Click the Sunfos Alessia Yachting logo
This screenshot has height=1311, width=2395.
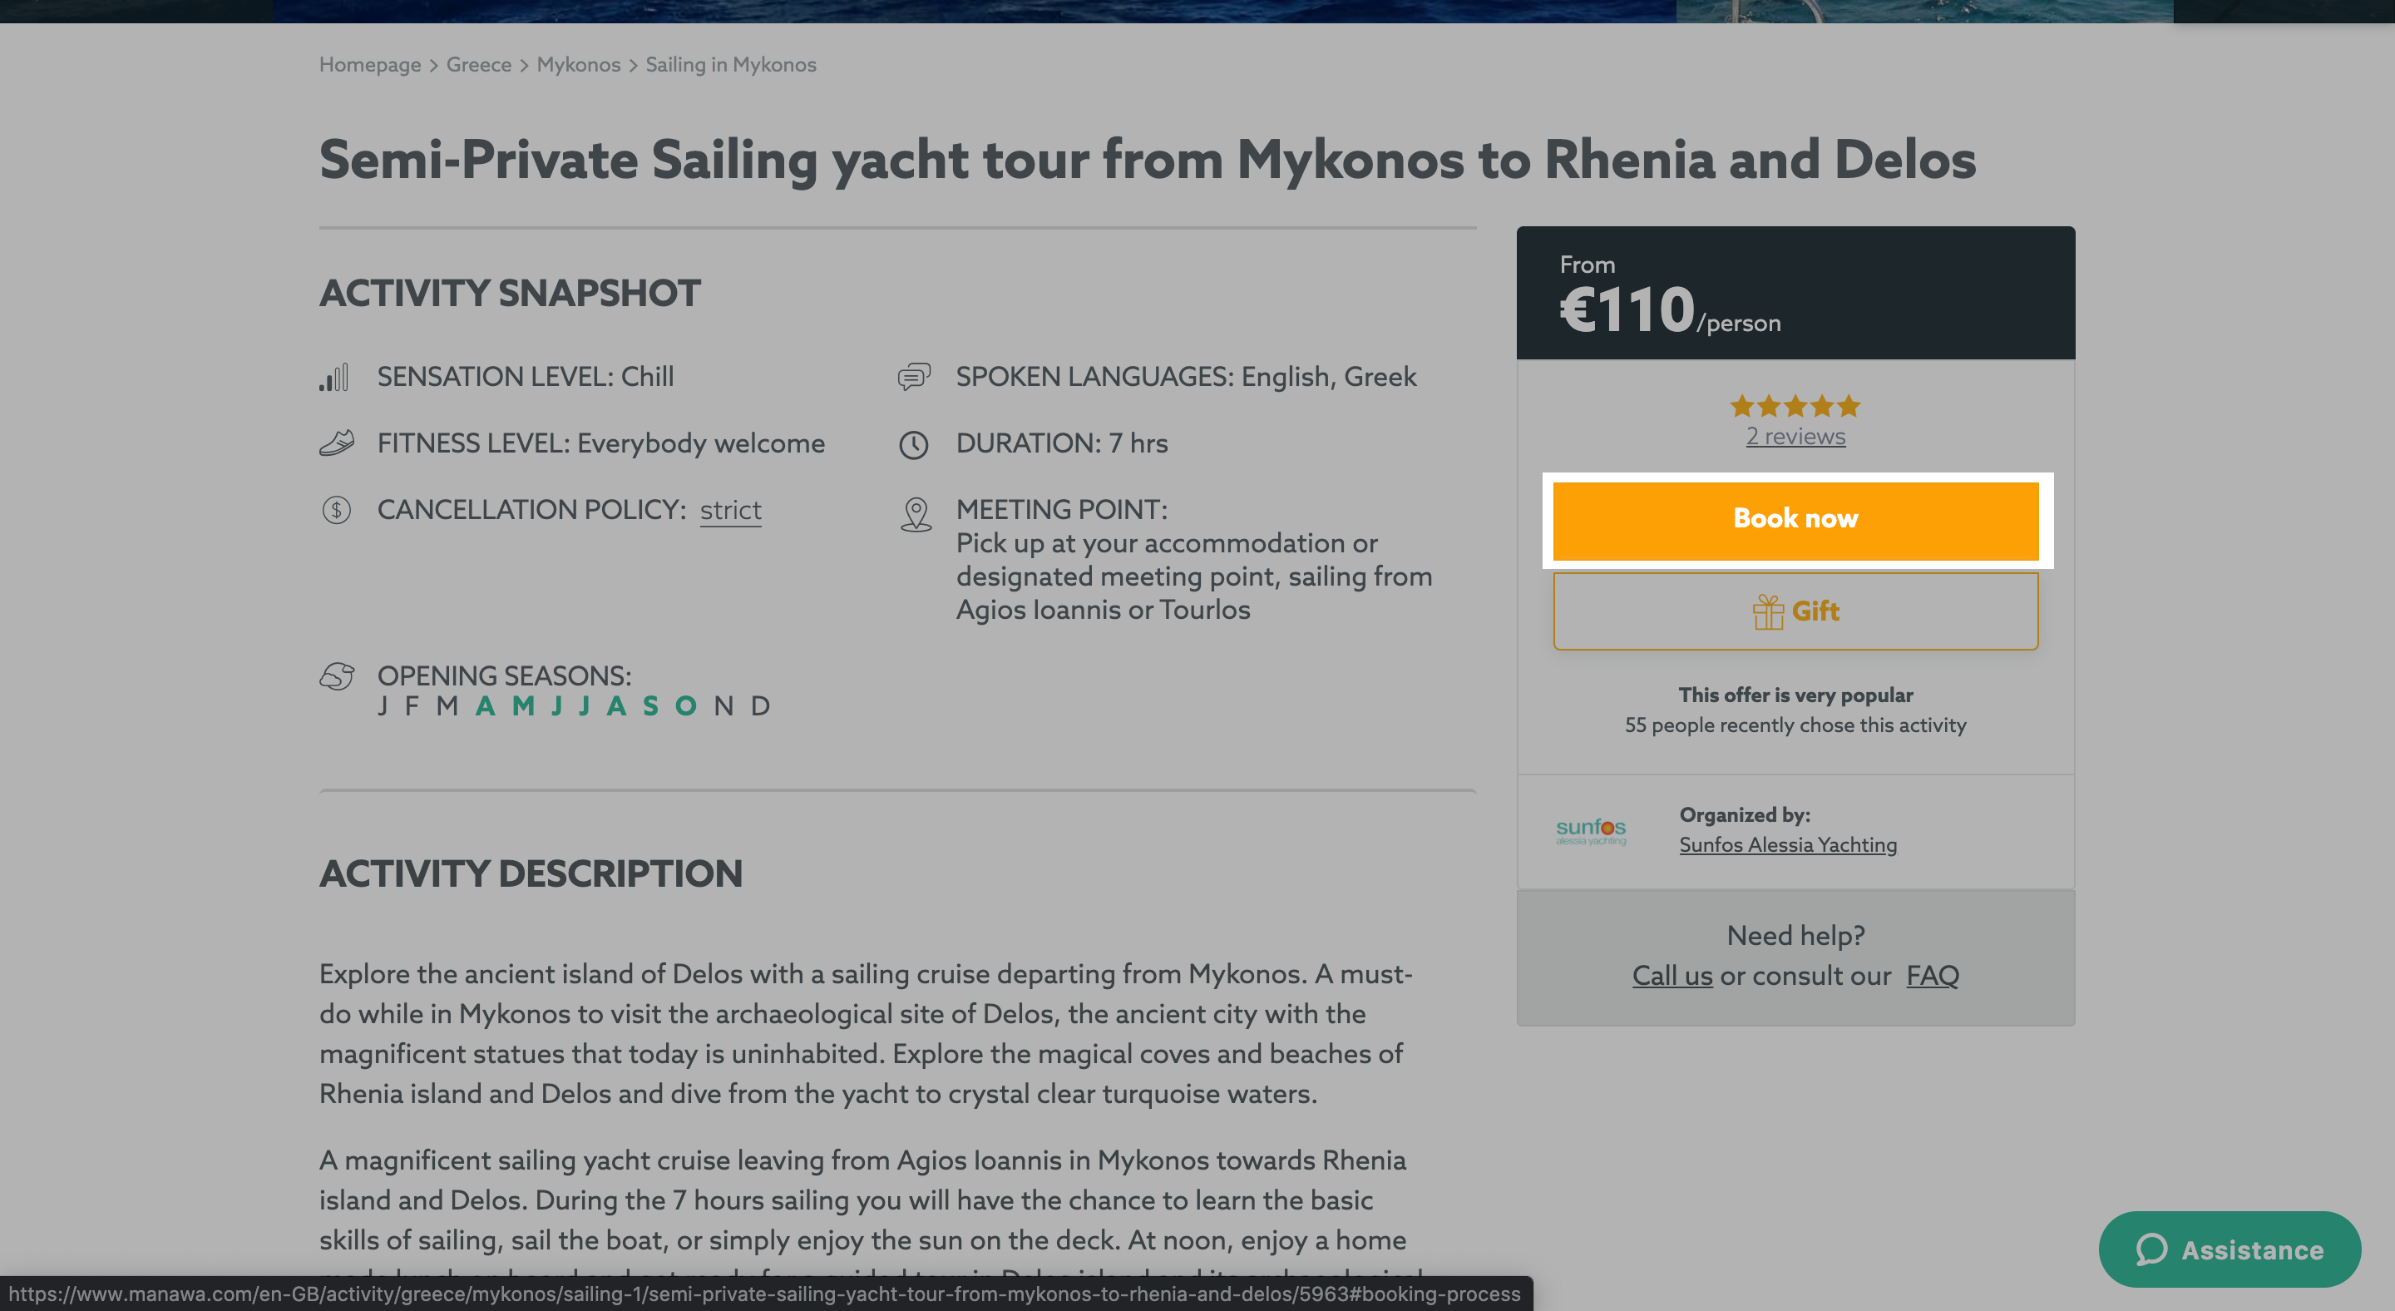pos(1591,830)
